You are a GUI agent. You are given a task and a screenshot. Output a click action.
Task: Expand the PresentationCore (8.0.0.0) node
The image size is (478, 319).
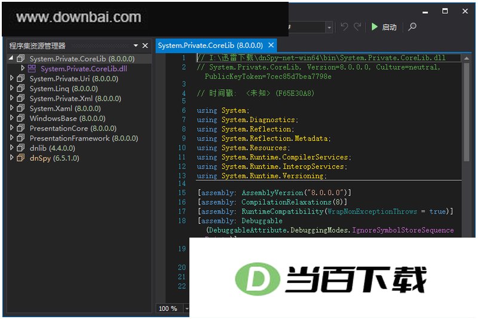pos(11,128)
